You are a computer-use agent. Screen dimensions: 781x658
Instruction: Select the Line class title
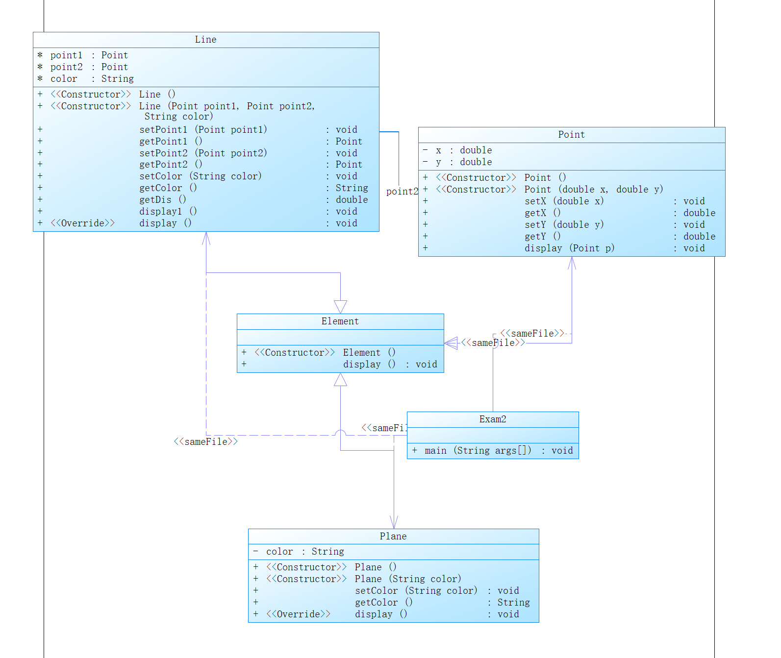click(x=205, y=40)
